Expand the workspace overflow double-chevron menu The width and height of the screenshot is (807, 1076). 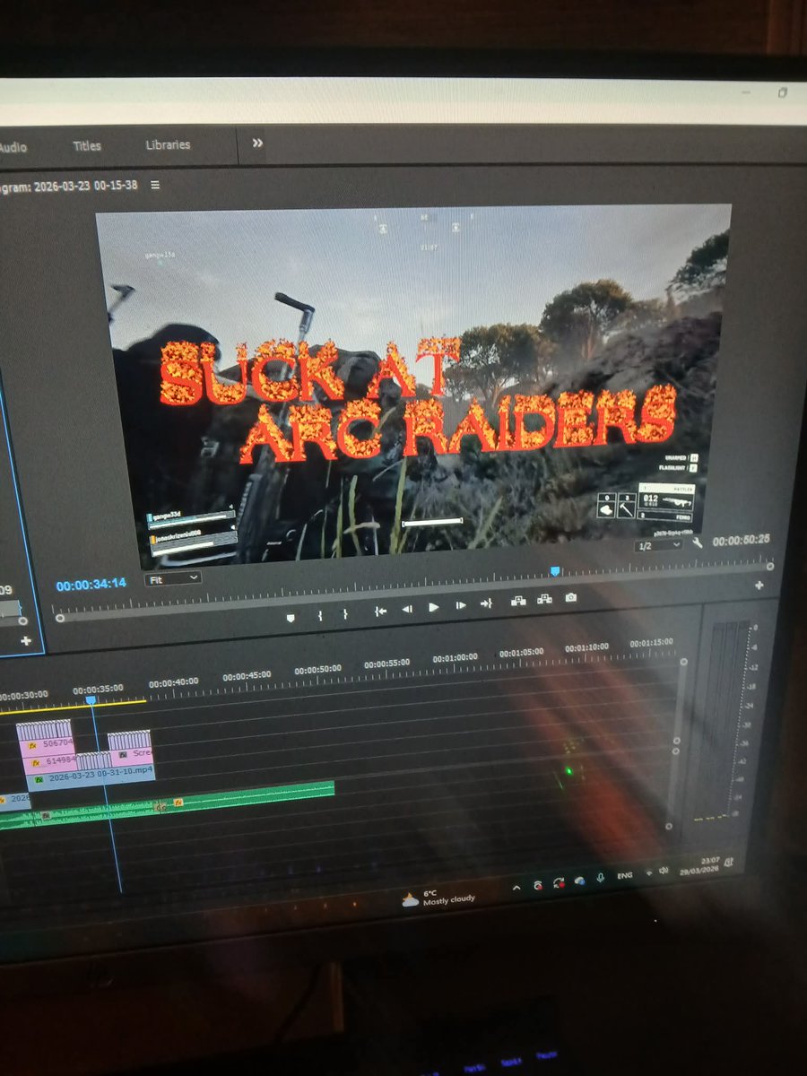click(x=257, y=143)
